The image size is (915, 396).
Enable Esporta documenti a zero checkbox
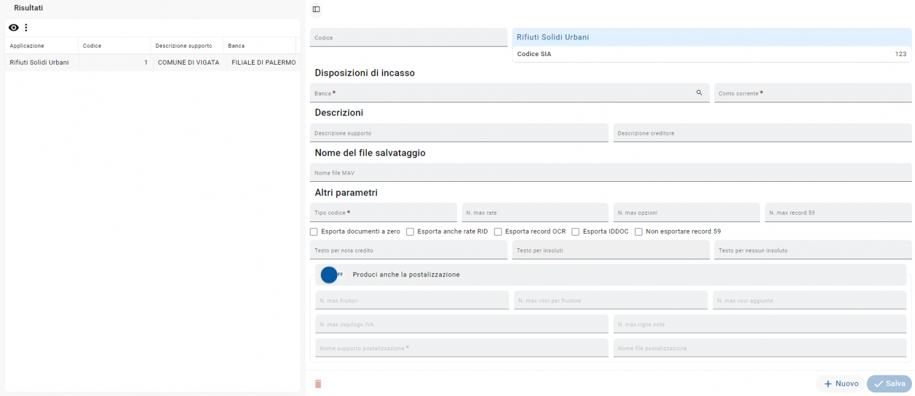pos(314,232)
